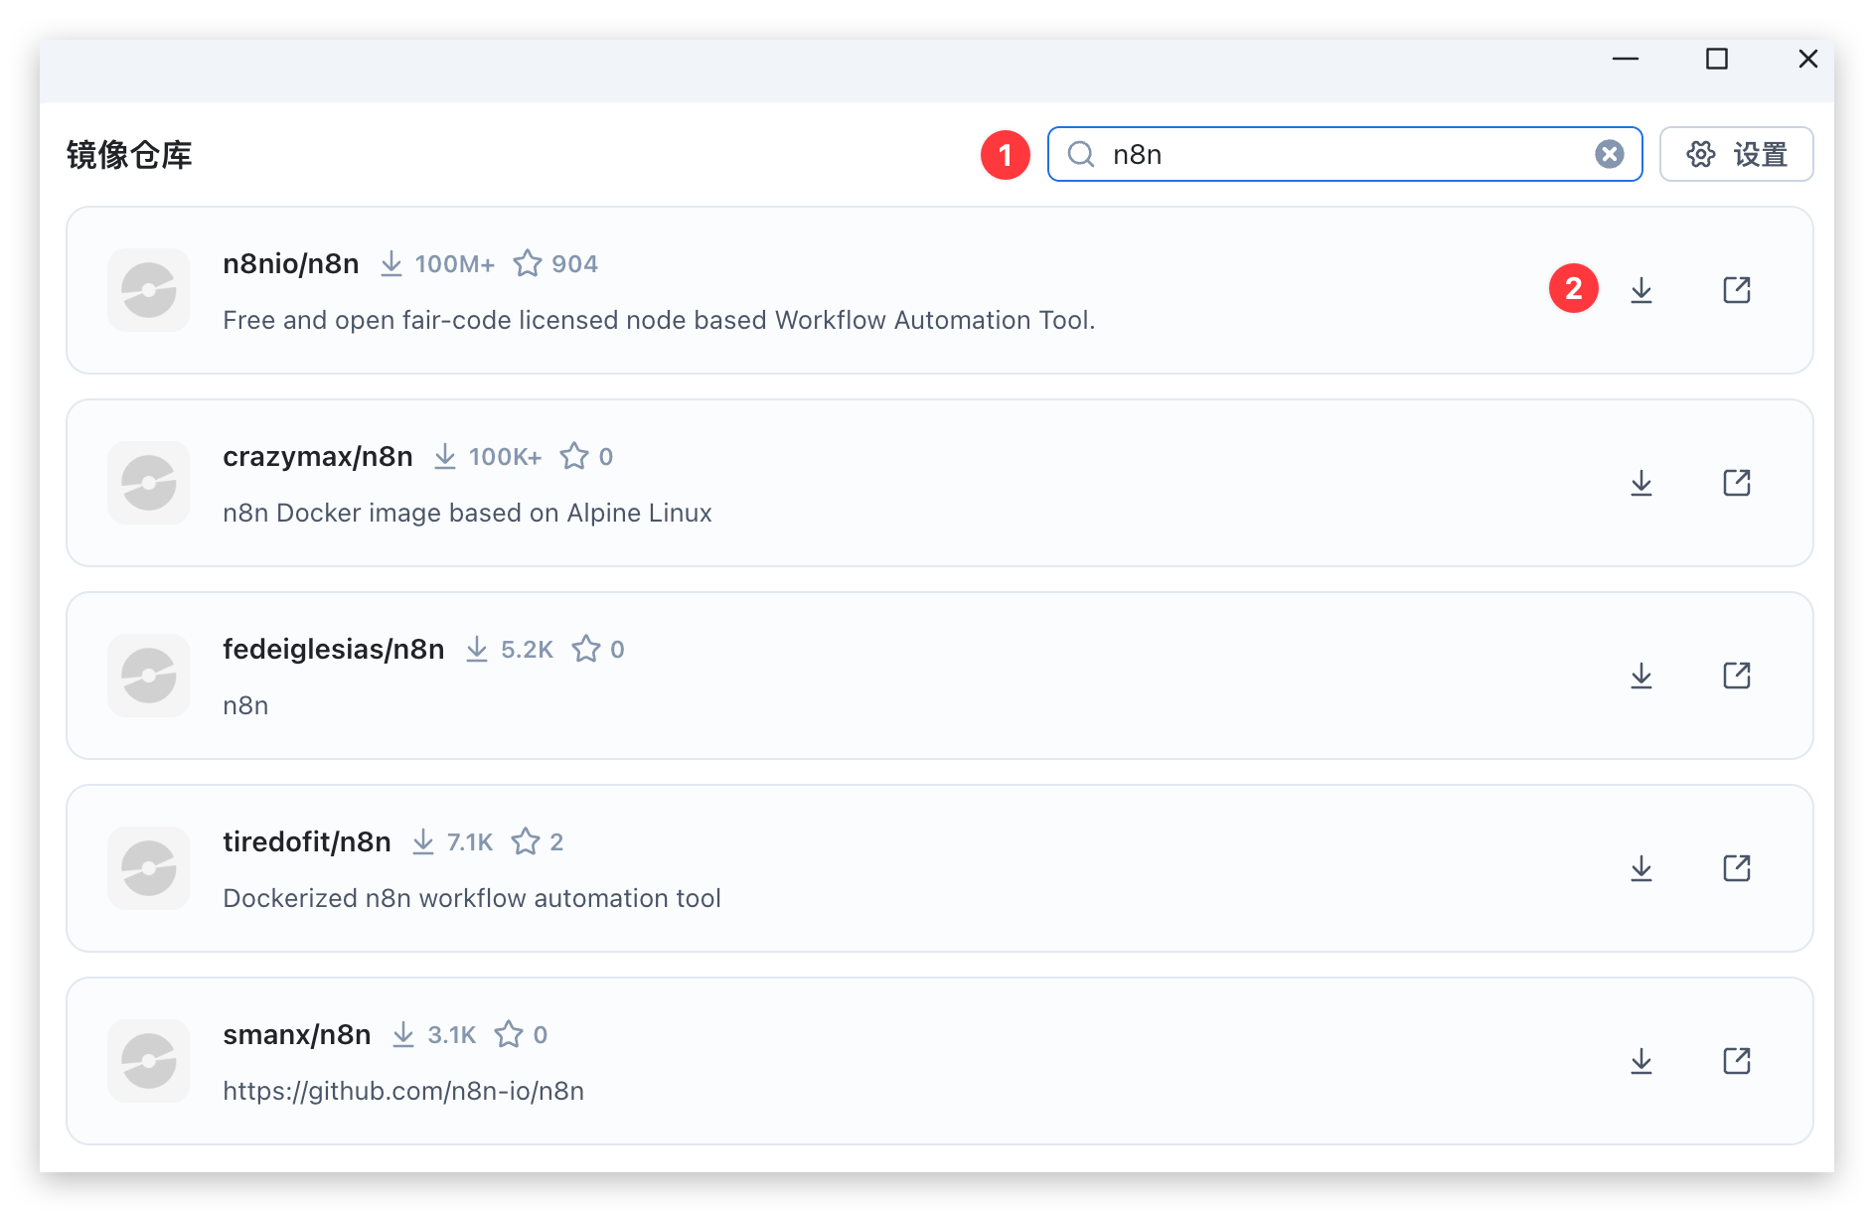Click the smanx/n8n repository logo
The height and width of the screenshot is (1212, 1874).
coord(149,1061)
